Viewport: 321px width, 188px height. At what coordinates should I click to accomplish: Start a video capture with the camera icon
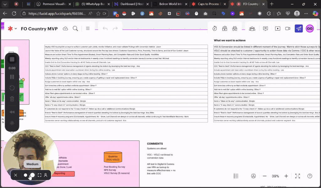[x=288, y=28]
